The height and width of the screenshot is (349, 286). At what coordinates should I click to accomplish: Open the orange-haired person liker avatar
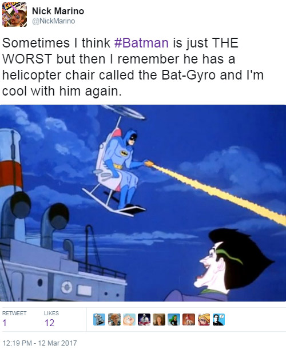pyautogui.click(x=114, y=319)
